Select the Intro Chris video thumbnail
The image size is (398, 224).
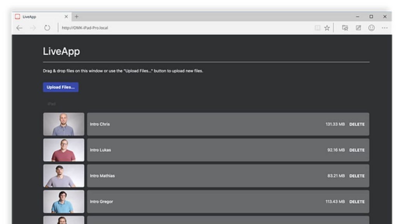[x=64, y=124]
